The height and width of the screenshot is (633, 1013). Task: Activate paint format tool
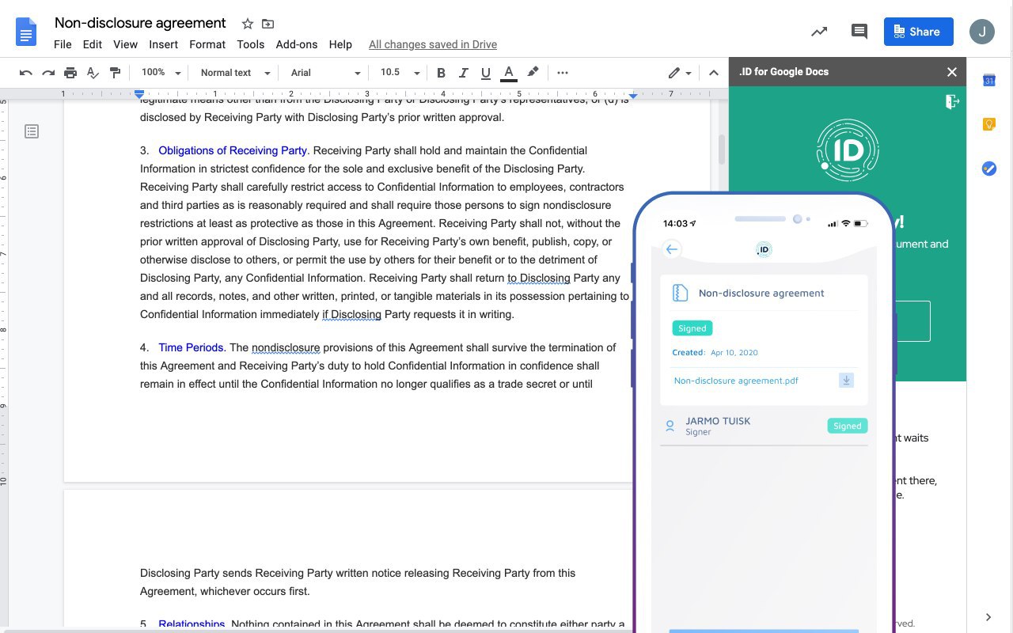115,73
